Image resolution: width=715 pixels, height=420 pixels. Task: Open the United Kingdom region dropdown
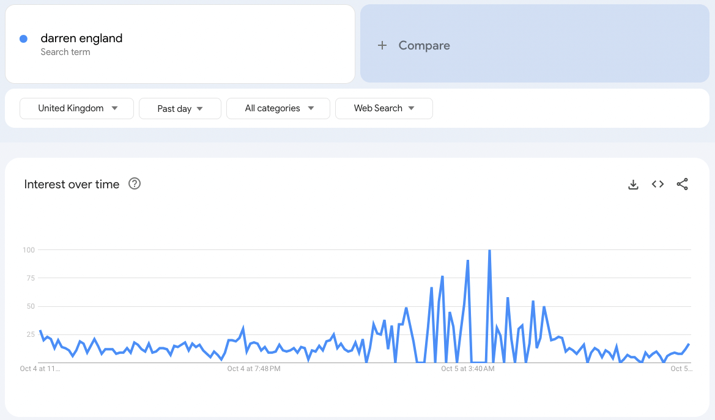76,108
